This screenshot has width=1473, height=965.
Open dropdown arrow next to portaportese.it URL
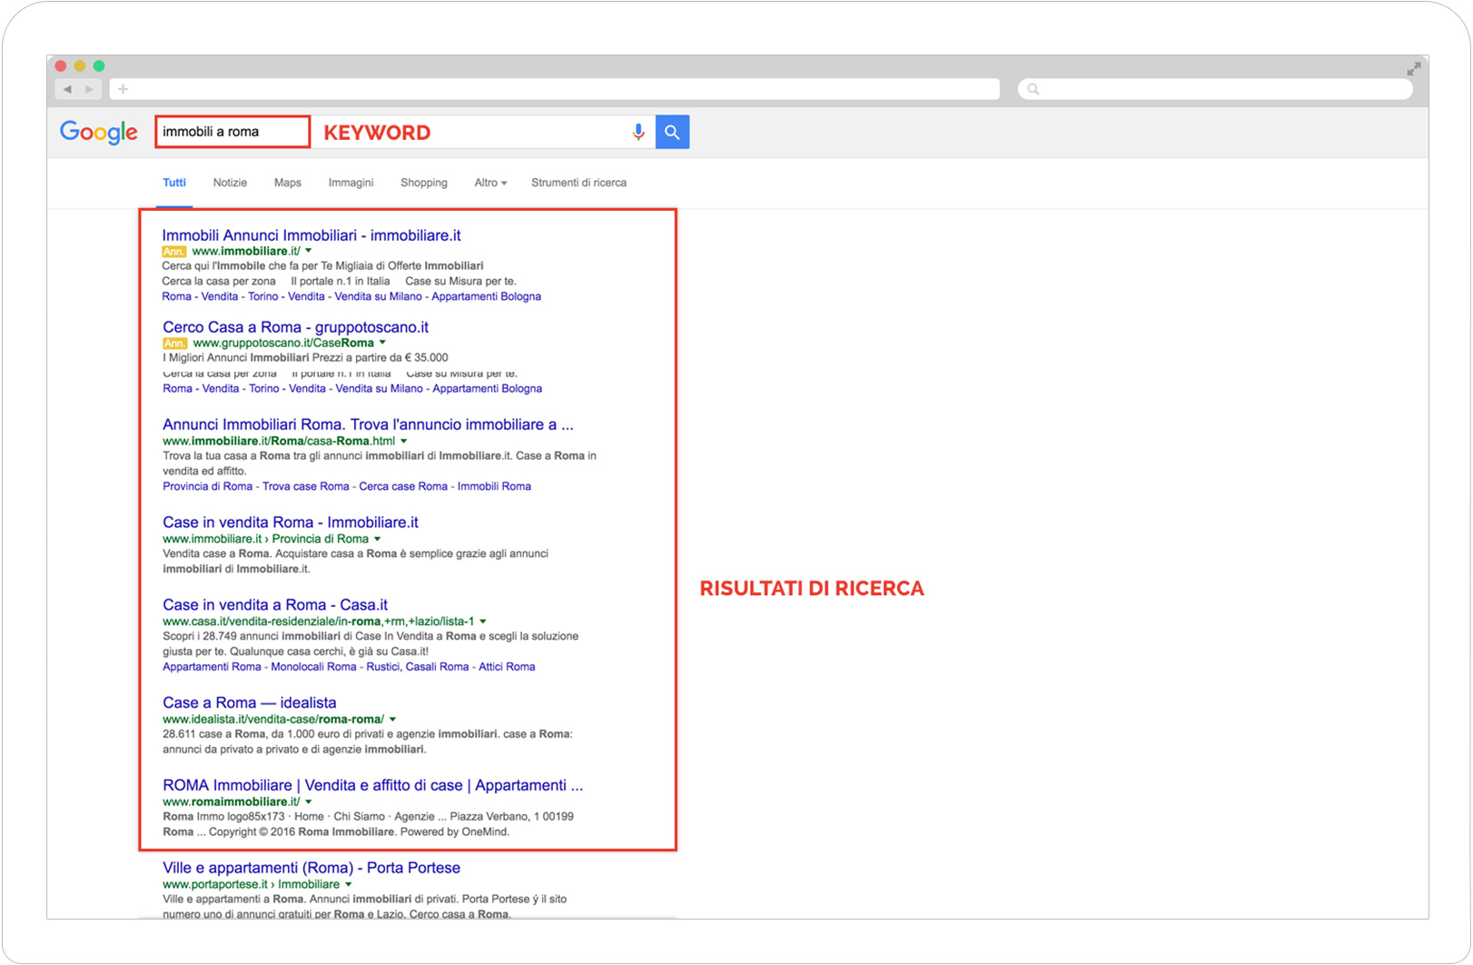349,884
